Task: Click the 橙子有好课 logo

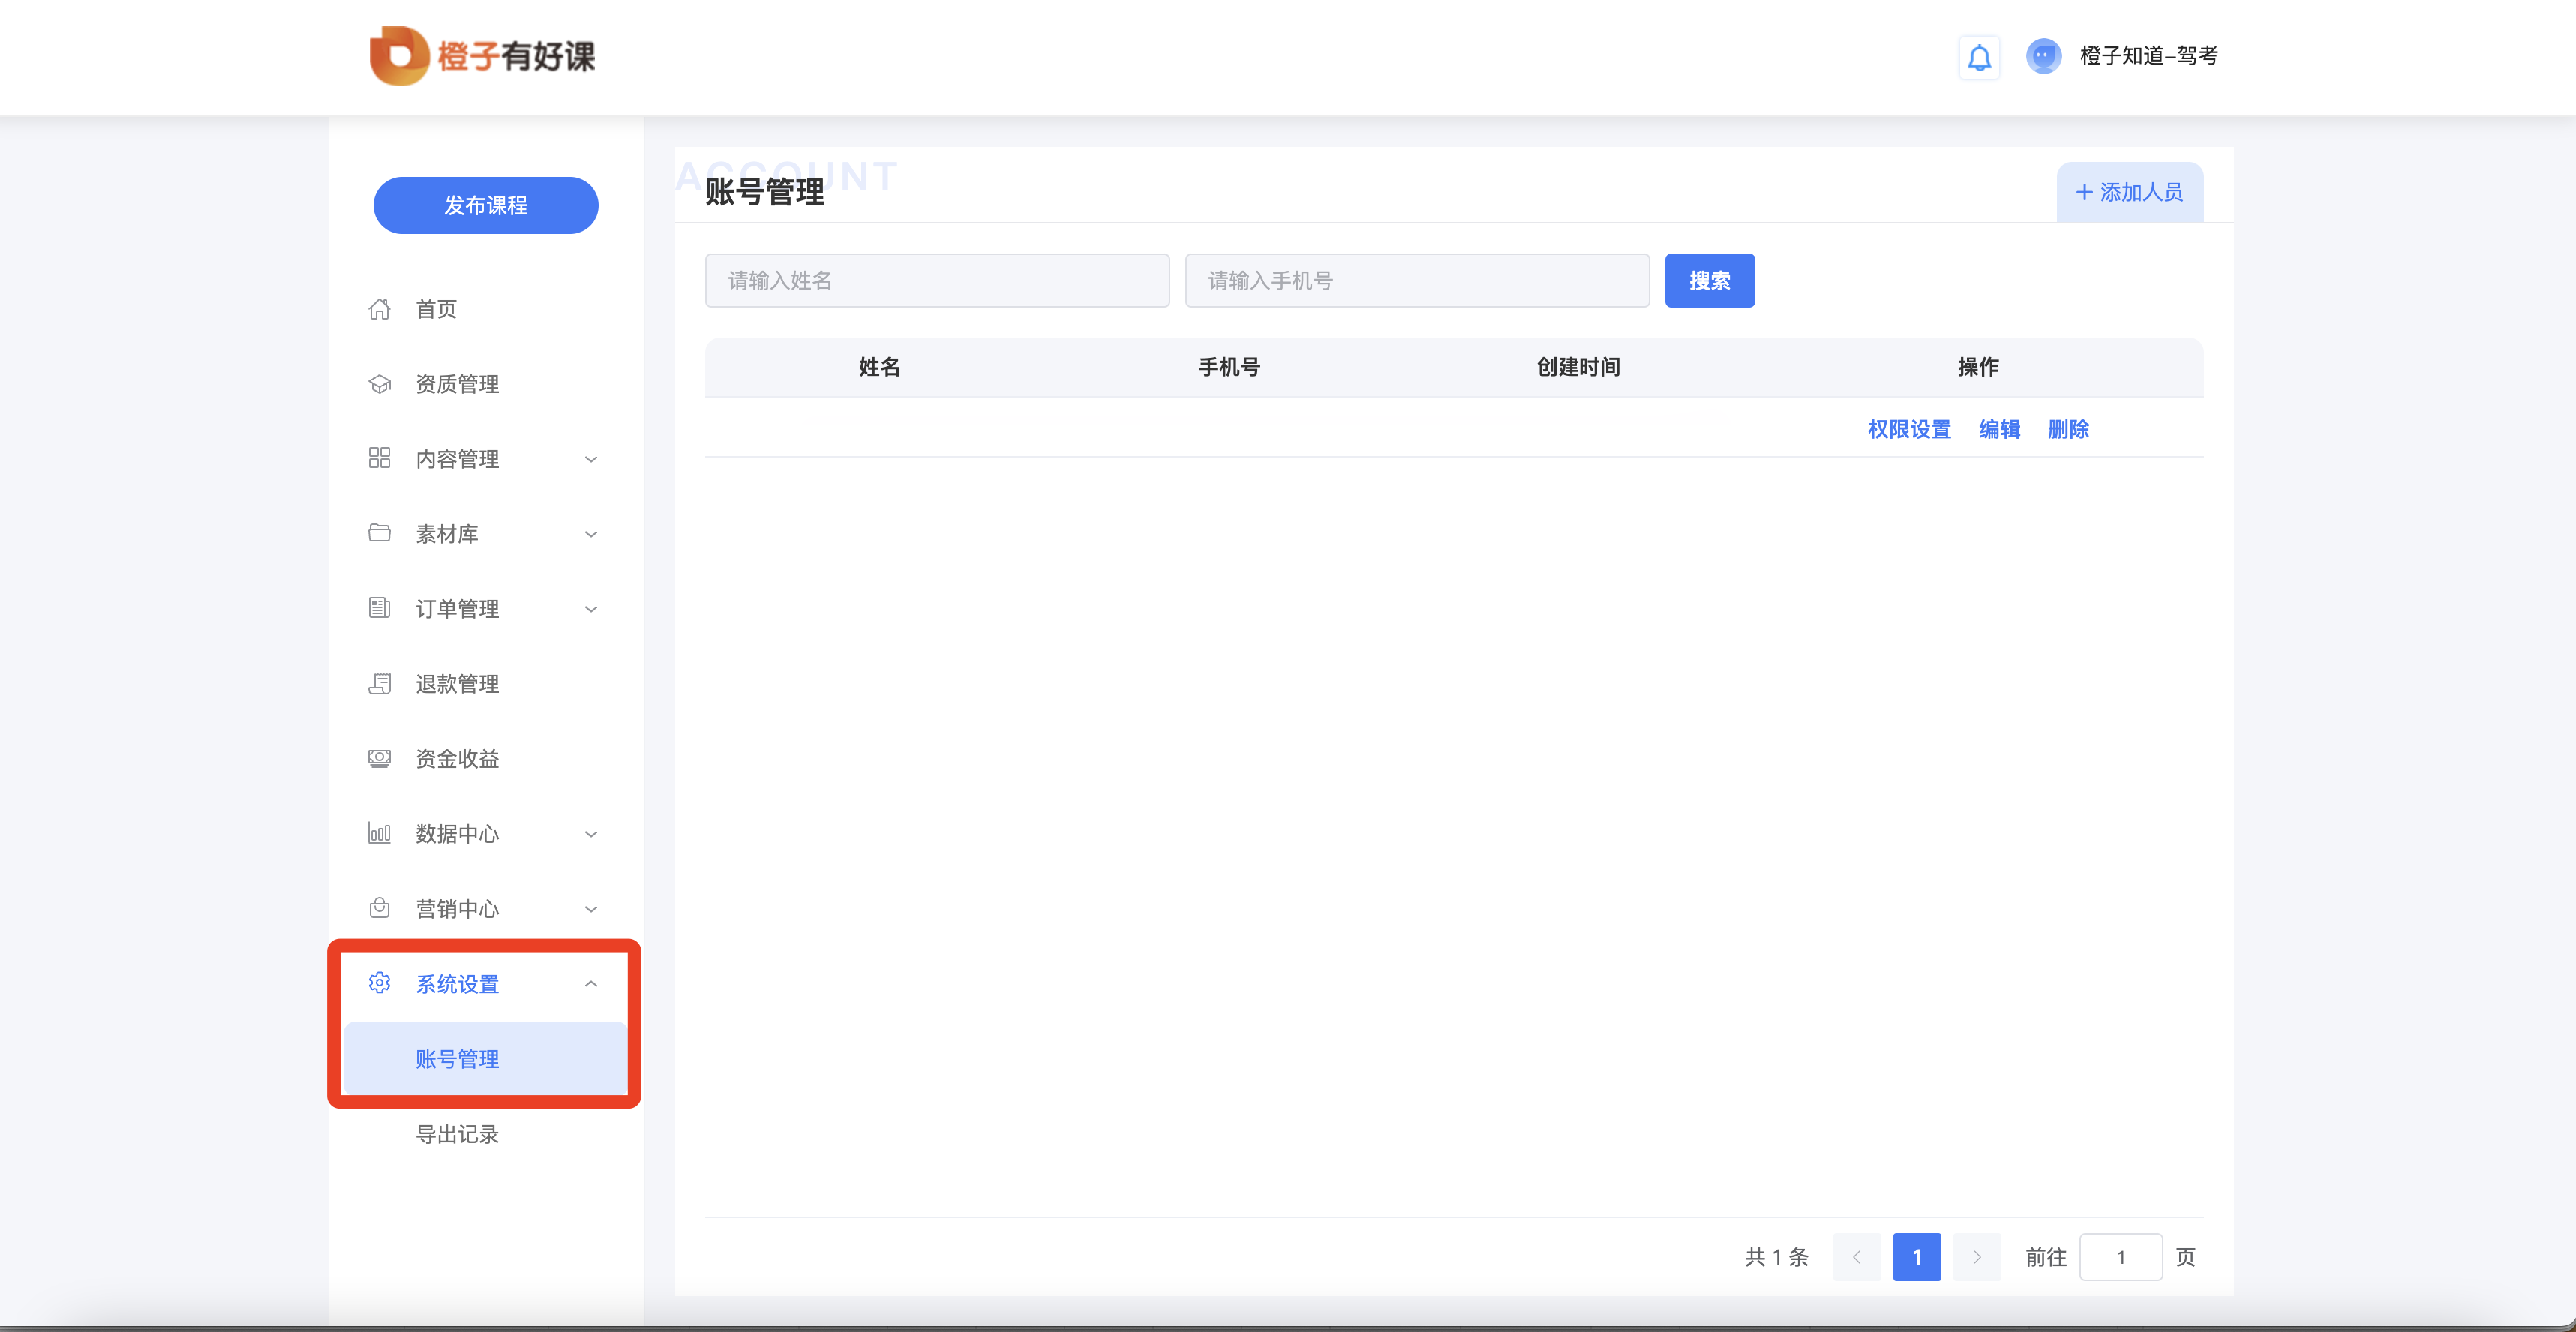Action: (482, 56)
